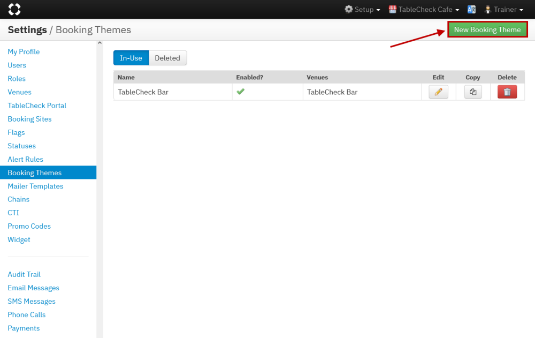This screenshot has height=338, width=535.
Task: Copy the TableCheck Bar theme
Action: tap(473, 92)
